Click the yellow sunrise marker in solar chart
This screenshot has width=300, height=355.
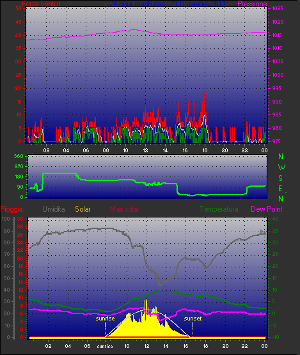click(105, 319)
